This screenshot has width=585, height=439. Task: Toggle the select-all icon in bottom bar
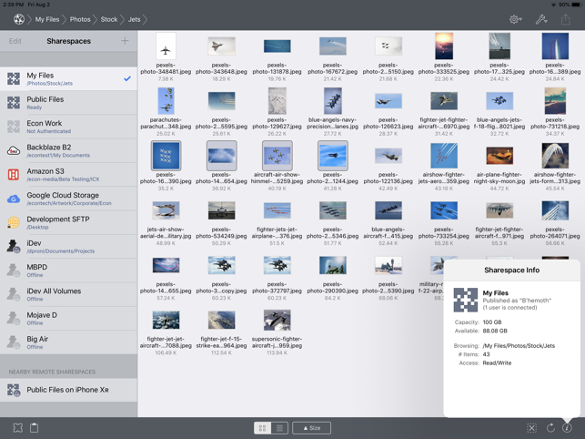click(x=532, y=427)
